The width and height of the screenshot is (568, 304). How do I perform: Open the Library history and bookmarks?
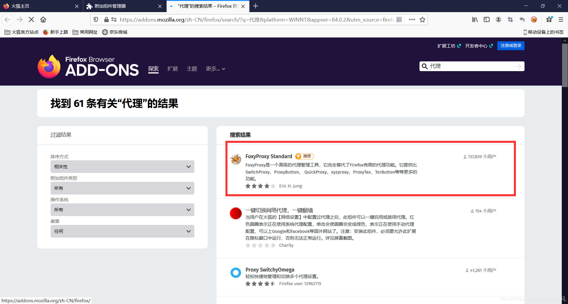point(475,19)
